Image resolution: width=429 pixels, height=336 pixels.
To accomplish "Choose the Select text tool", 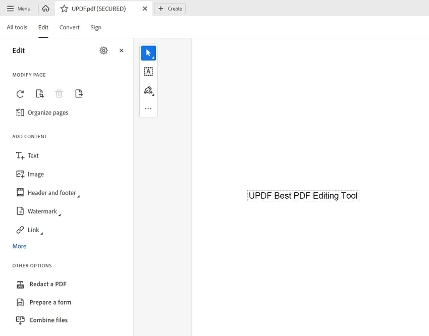I will point(148,72).
